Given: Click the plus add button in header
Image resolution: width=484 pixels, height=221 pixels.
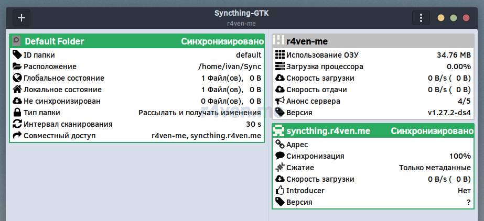Looking at the screenshot, I should tap(21, 18).
